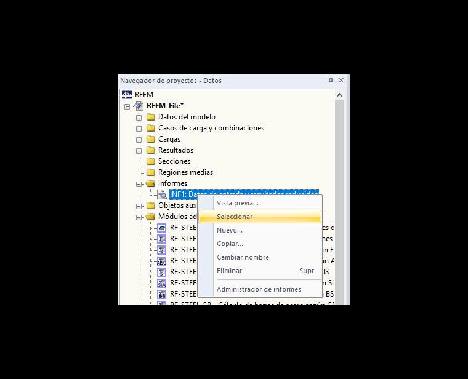The height and width of the screenshot is (379, 468).
Task: Click the INF1 report document icon
Action: pyautogui.click(x=162, y=194)
